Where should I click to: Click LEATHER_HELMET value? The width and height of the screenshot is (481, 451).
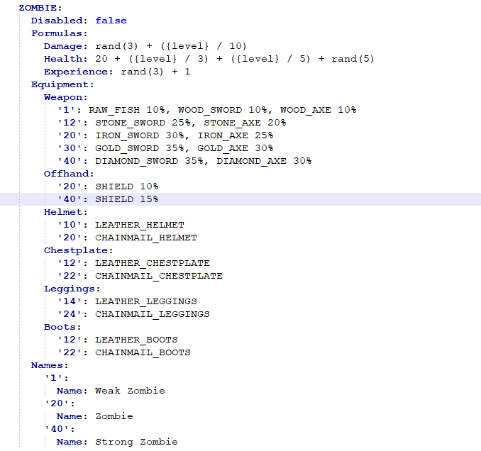click(140, 225)
